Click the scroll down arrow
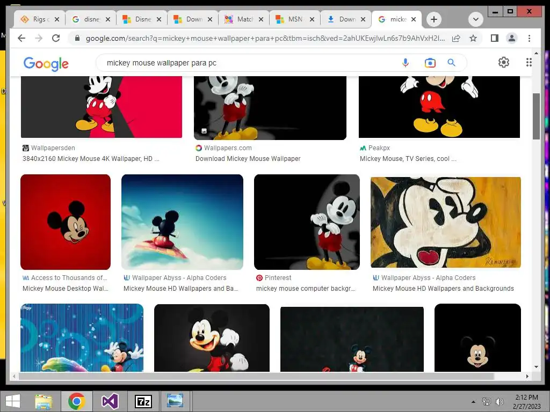Screen dimensions: 550x412 536,367
